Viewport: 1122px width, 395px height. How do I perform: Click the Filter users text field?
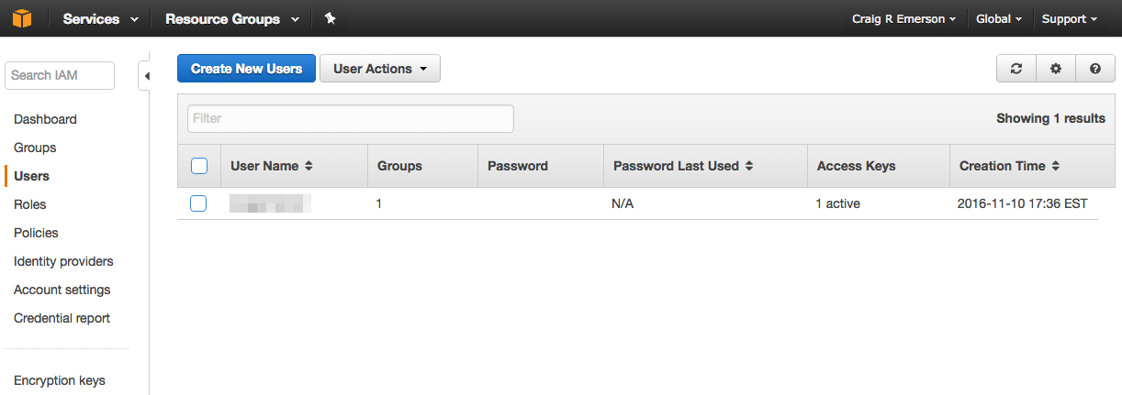(x=351, y=118)
